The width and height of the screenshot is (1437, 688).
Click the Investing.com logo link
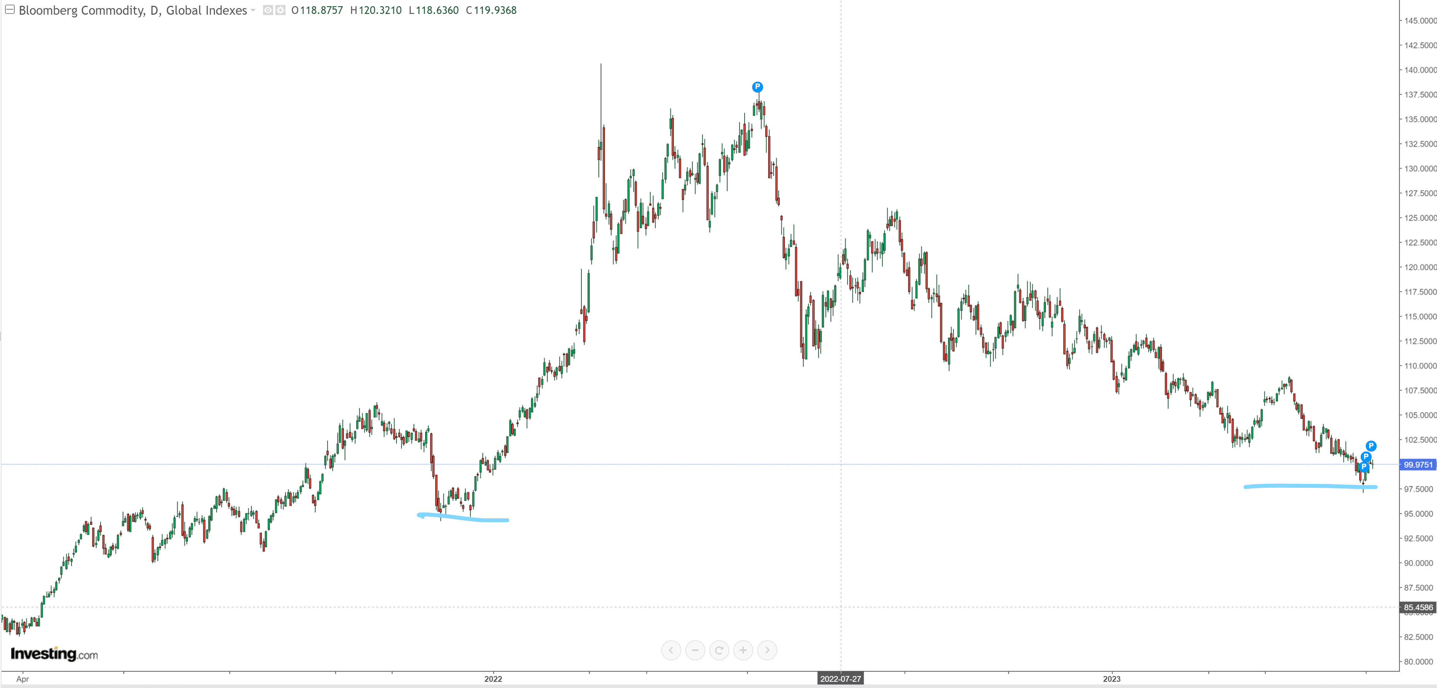pos(54,654)
